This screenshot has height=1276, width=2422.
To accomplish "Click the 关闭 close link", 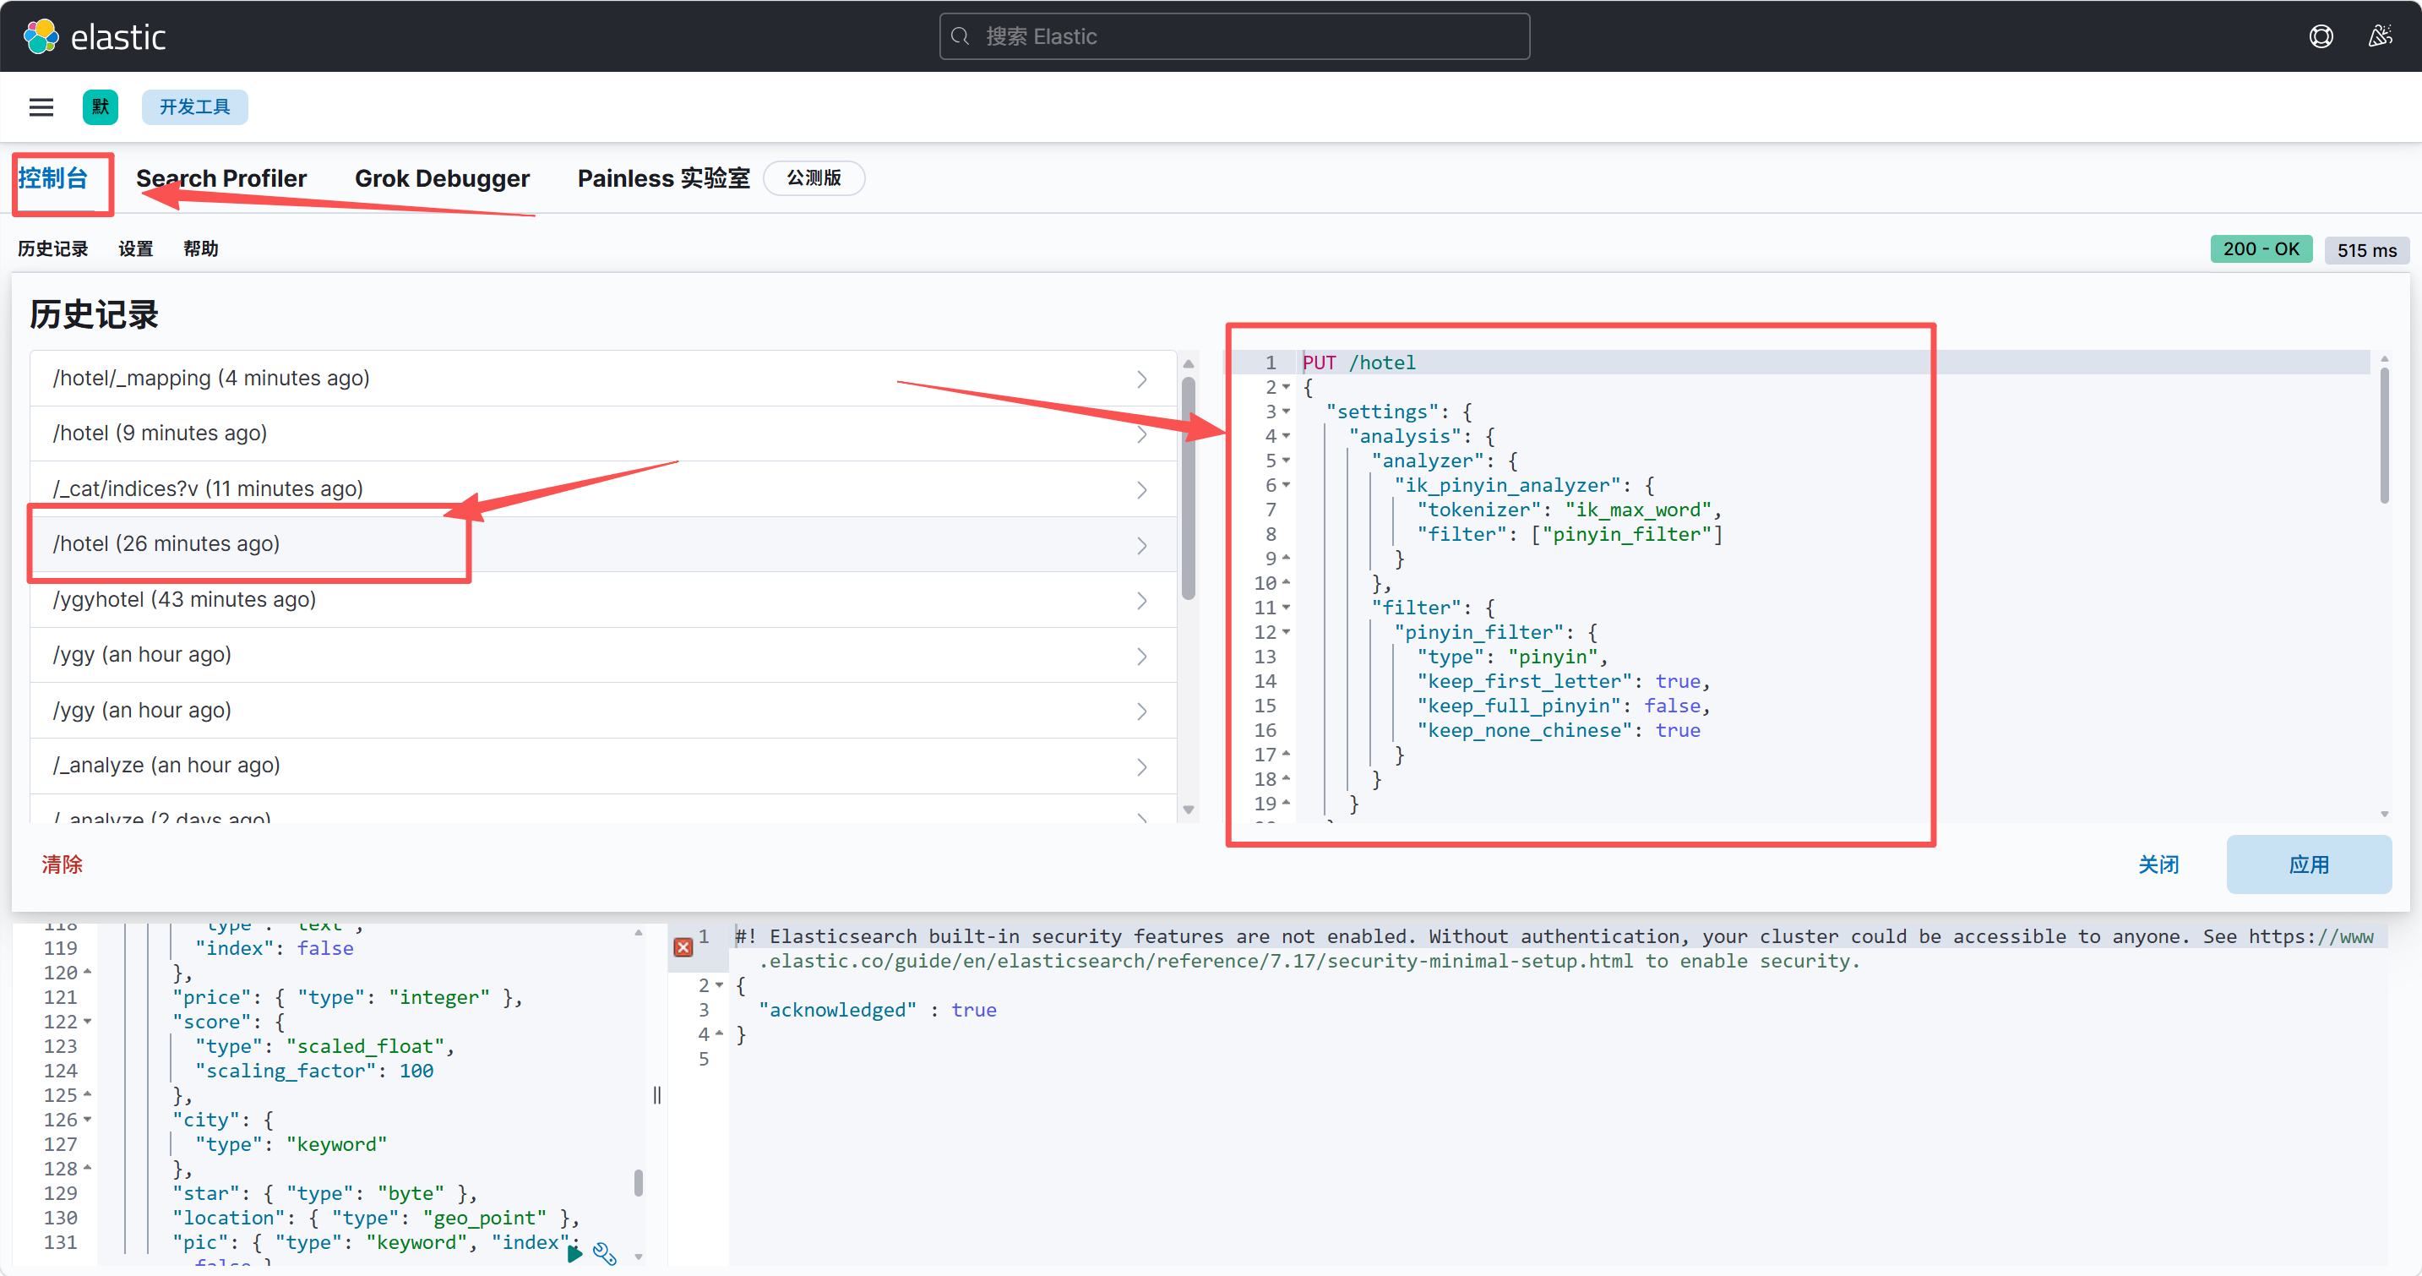I will 2158,864.
